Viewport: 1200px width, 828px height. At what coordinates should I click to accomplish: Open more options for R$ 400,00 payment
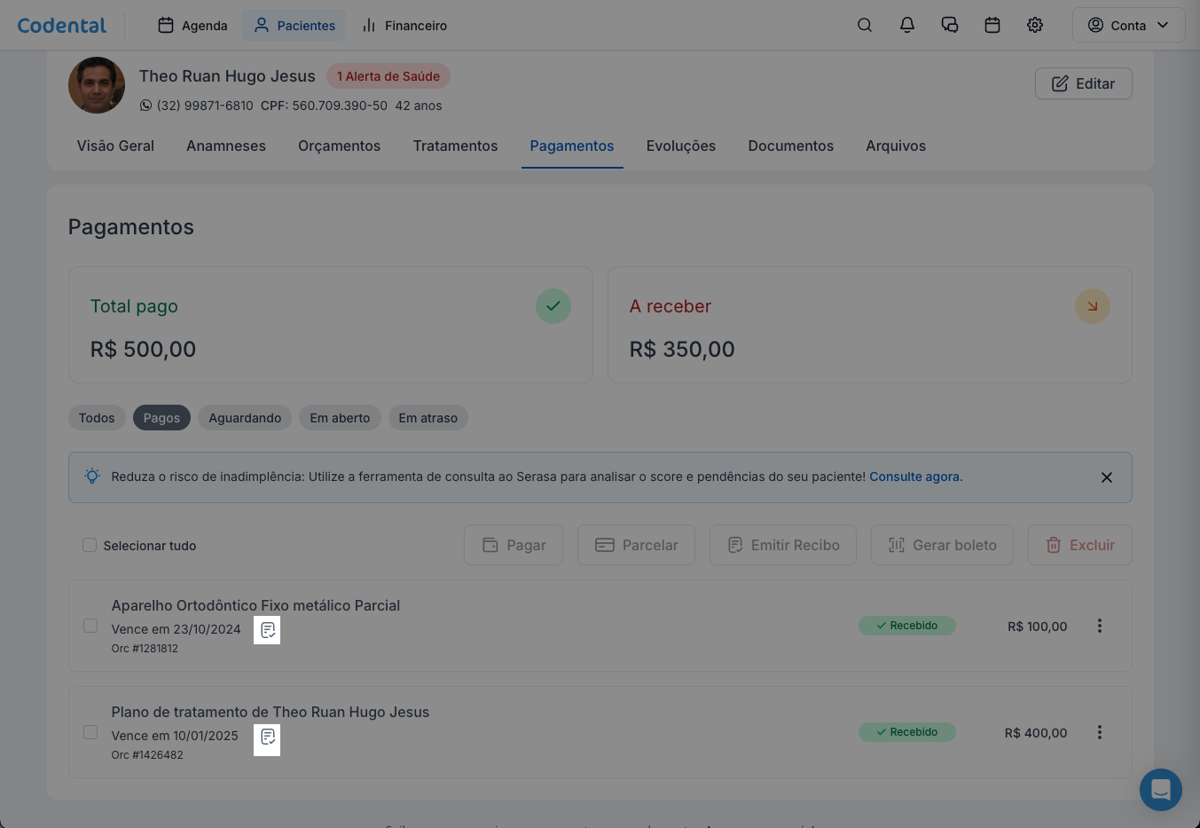(x=1100, y=732)
